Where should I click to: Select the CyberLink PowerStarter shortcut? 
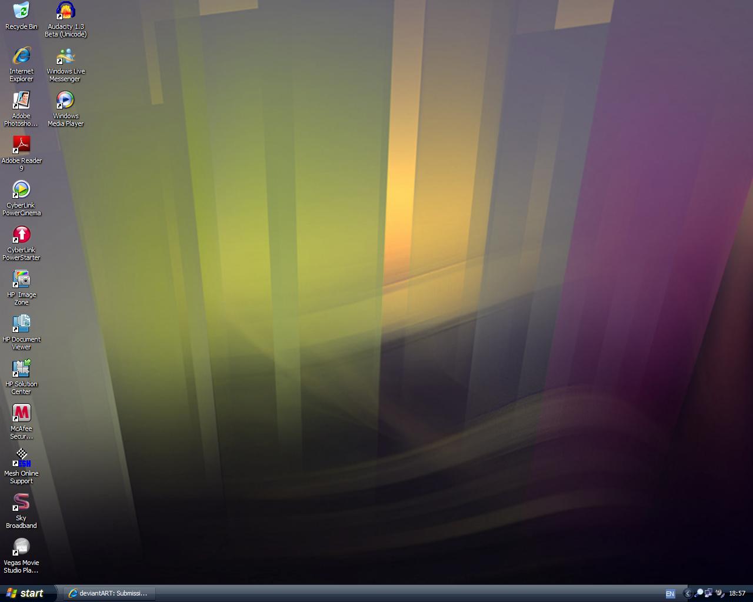(21, 243)
